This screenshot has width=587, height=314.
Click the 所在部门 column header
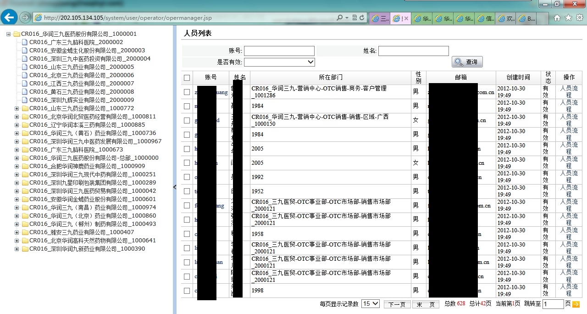point(331,78)
